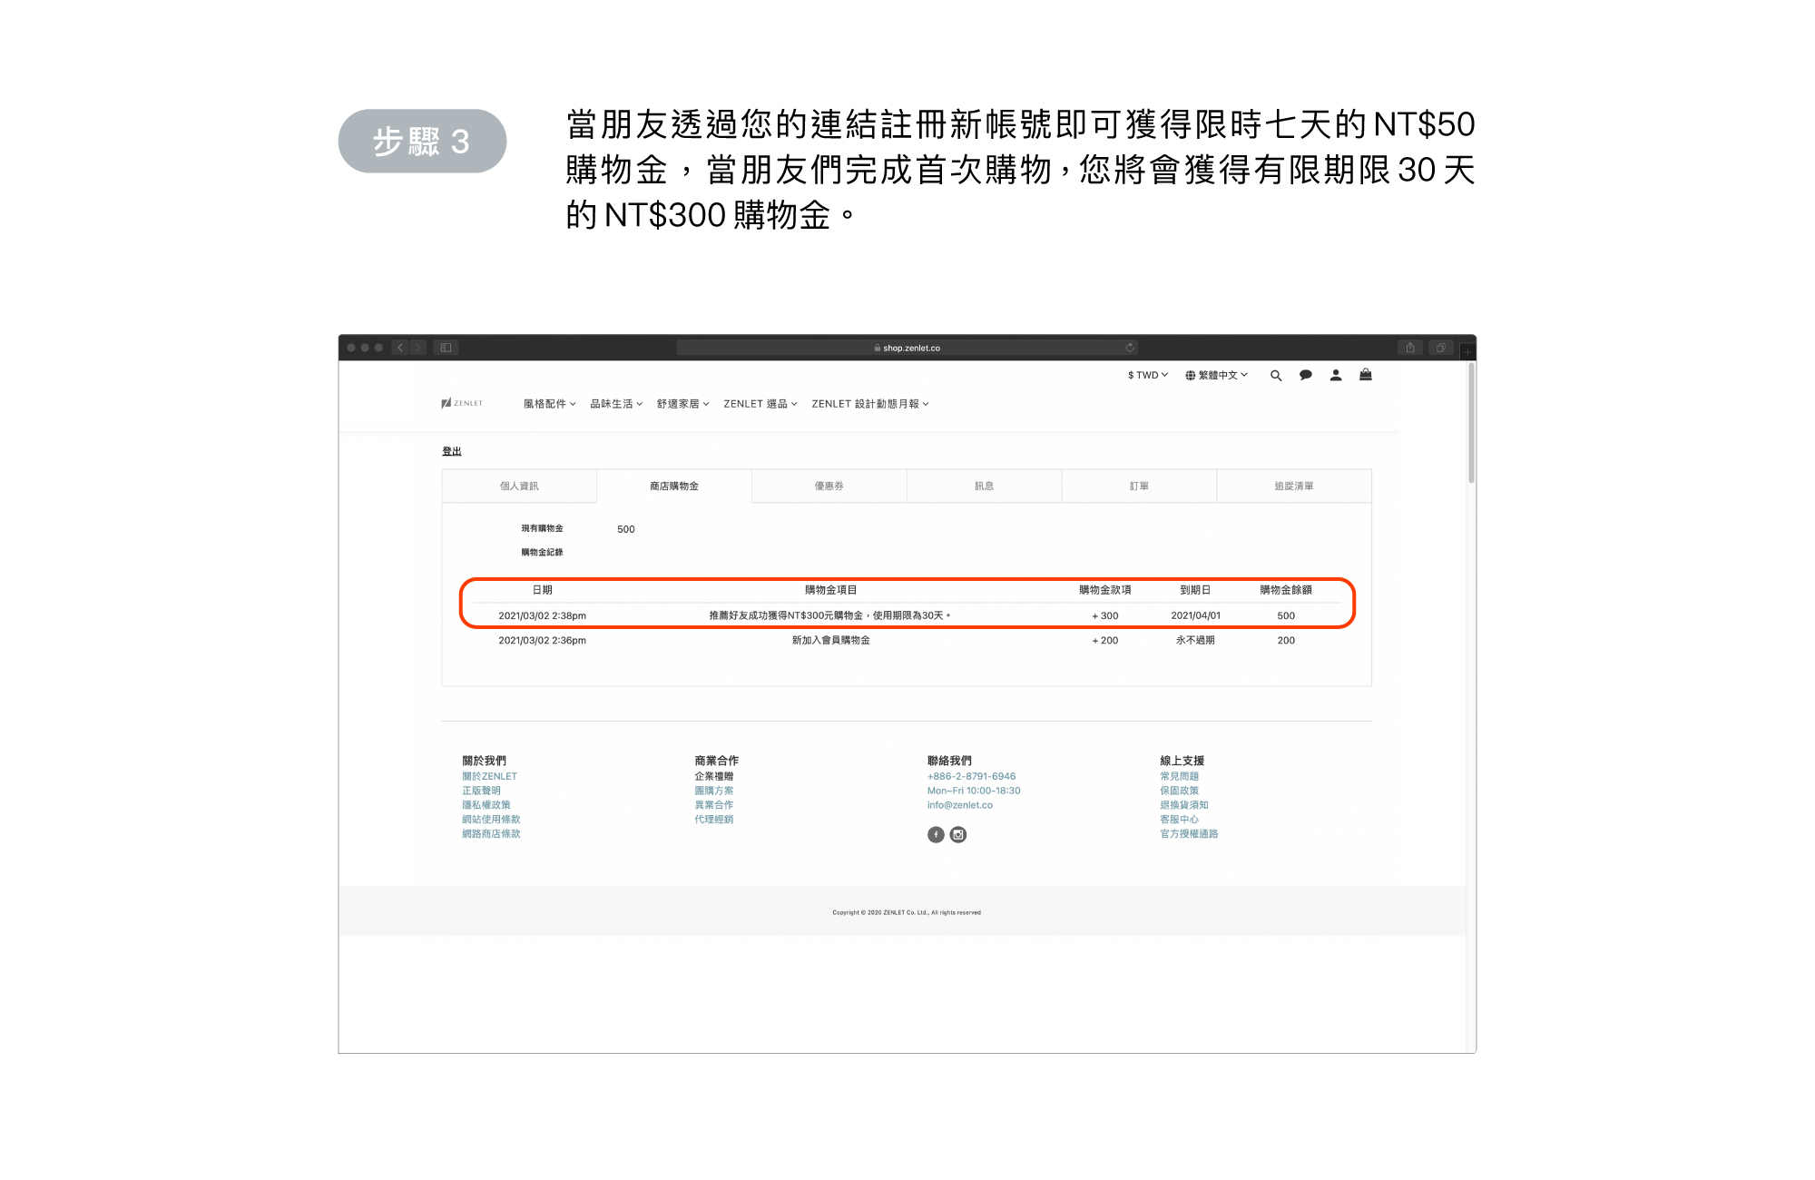The image size is (1815, 1180).
Task: Open the info@zenlet.co email link
Action: [x=959, y=805]
